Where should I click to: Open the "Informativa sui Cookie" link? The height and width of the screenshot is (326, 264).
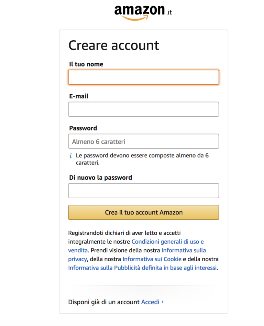pos(152,259)
